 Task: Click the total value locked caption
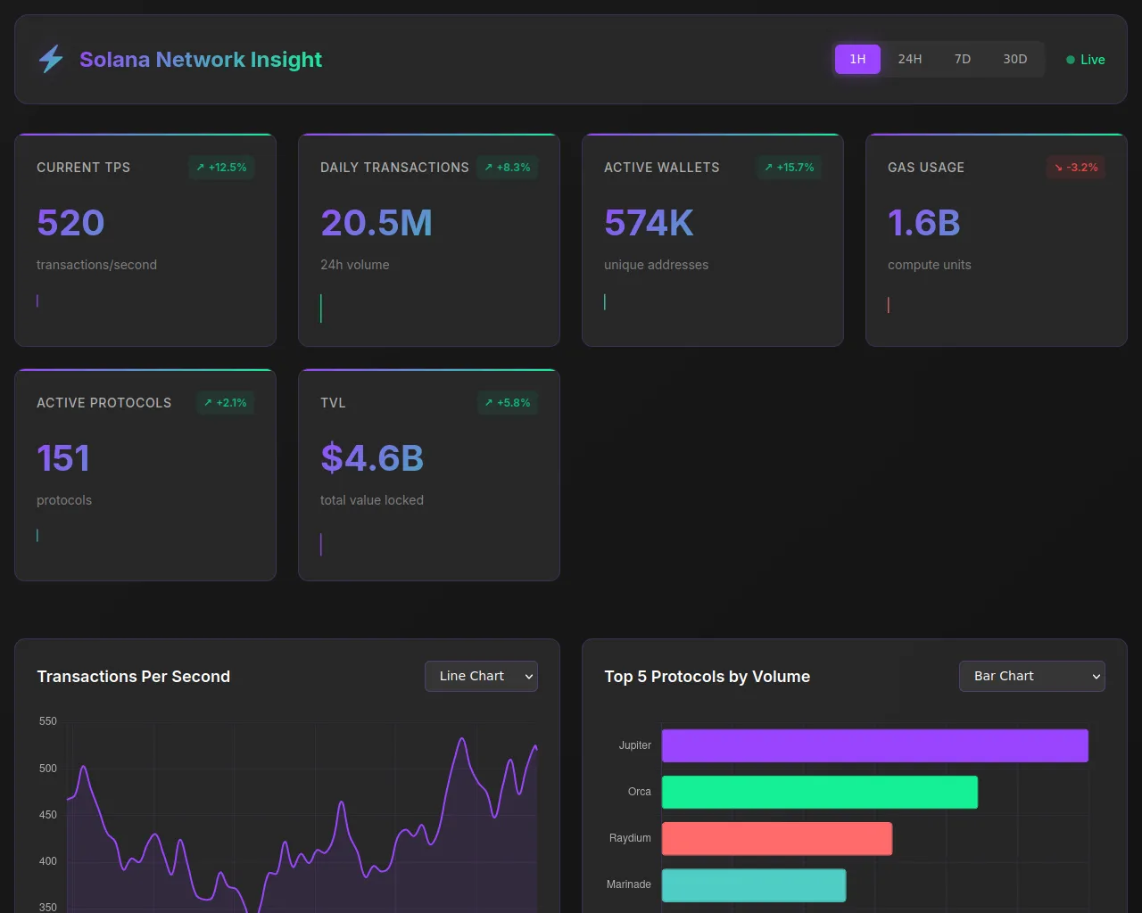(372, 500)
